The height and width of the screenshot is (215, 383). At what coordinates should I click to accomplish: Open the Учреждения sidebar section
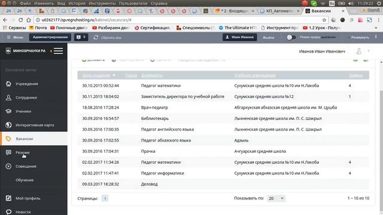(26, 84)
